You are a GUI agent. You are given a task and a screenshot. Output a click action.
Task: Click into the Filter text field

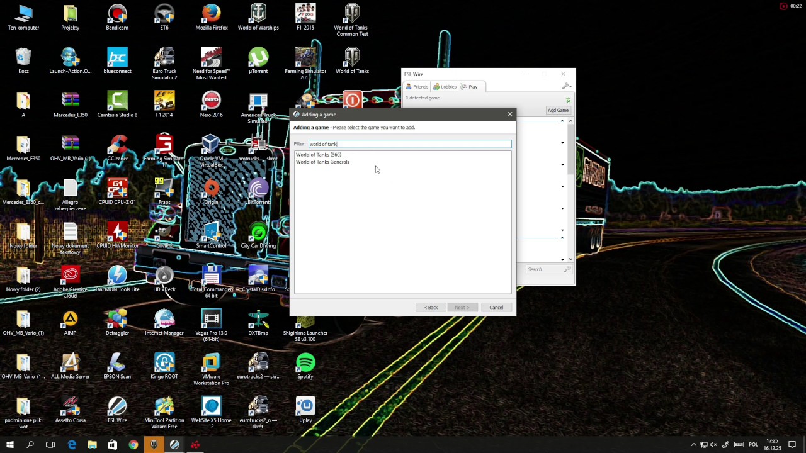(x=410, y=144)
